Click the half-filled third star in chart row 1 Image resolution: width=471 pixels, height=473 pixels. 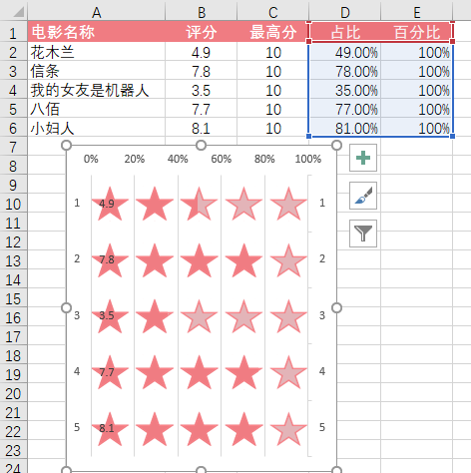coord(199,204)
